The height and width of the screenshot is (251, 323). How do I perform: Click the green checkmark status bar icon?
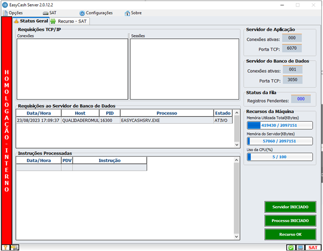tap(290, 247)
